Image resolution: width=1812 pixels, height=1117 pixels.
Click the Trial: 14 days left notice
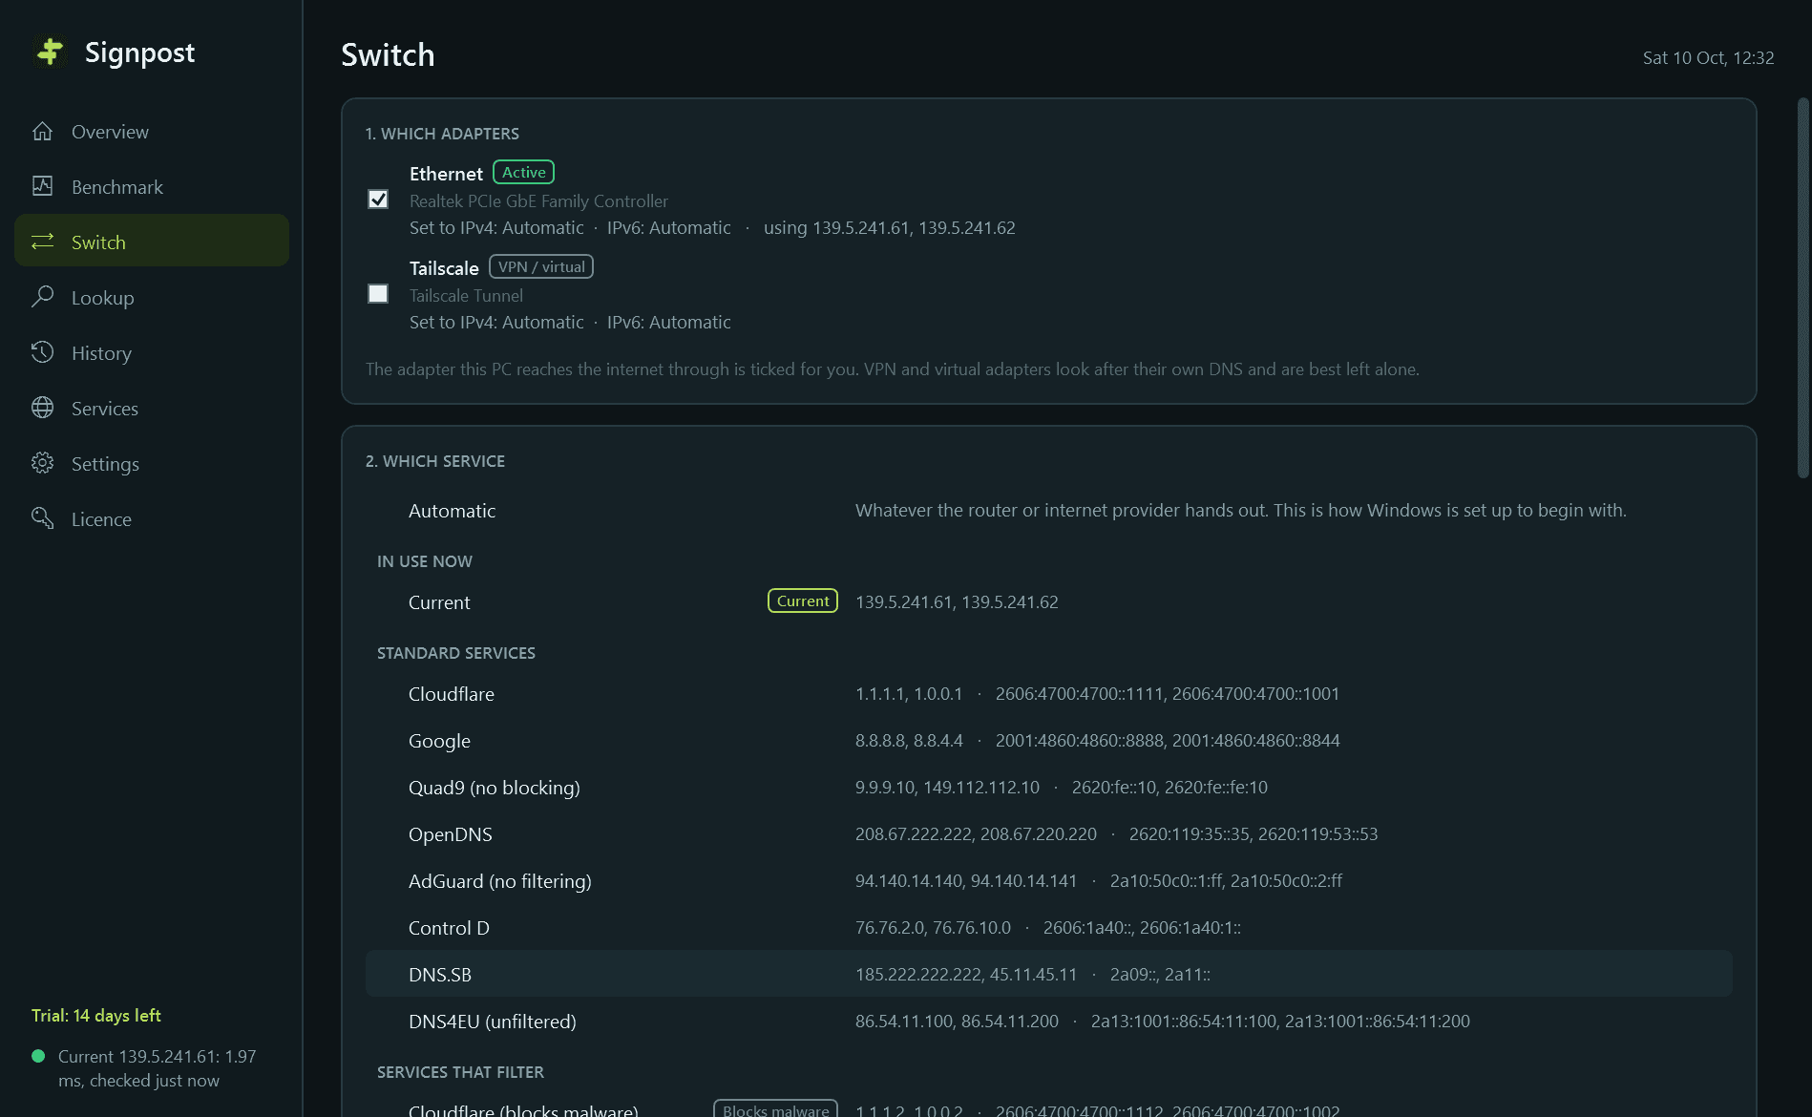click(96, 1016)
